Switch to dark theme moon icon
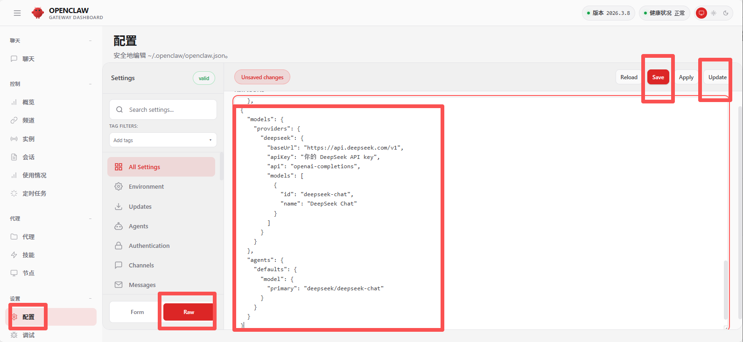The width and height of the screenshot is (743, 342). tap(726, 13)
